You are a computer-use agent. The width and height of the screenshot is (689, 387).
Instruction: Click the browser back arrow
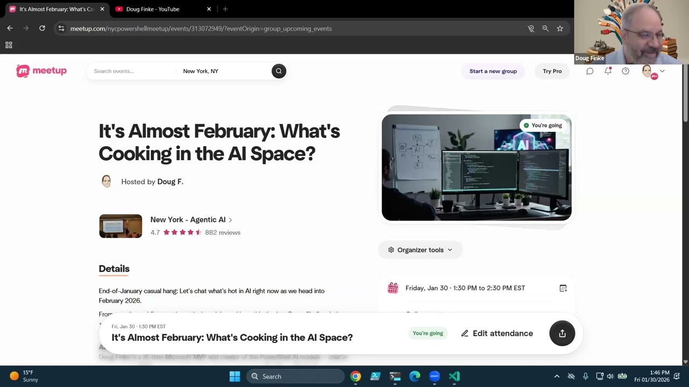click(10, 28)
